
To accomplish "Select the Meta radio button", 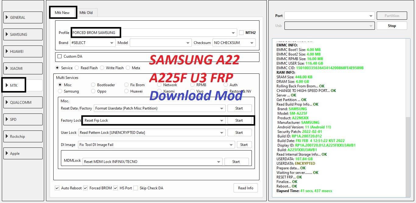I will (x=128, y=68).
